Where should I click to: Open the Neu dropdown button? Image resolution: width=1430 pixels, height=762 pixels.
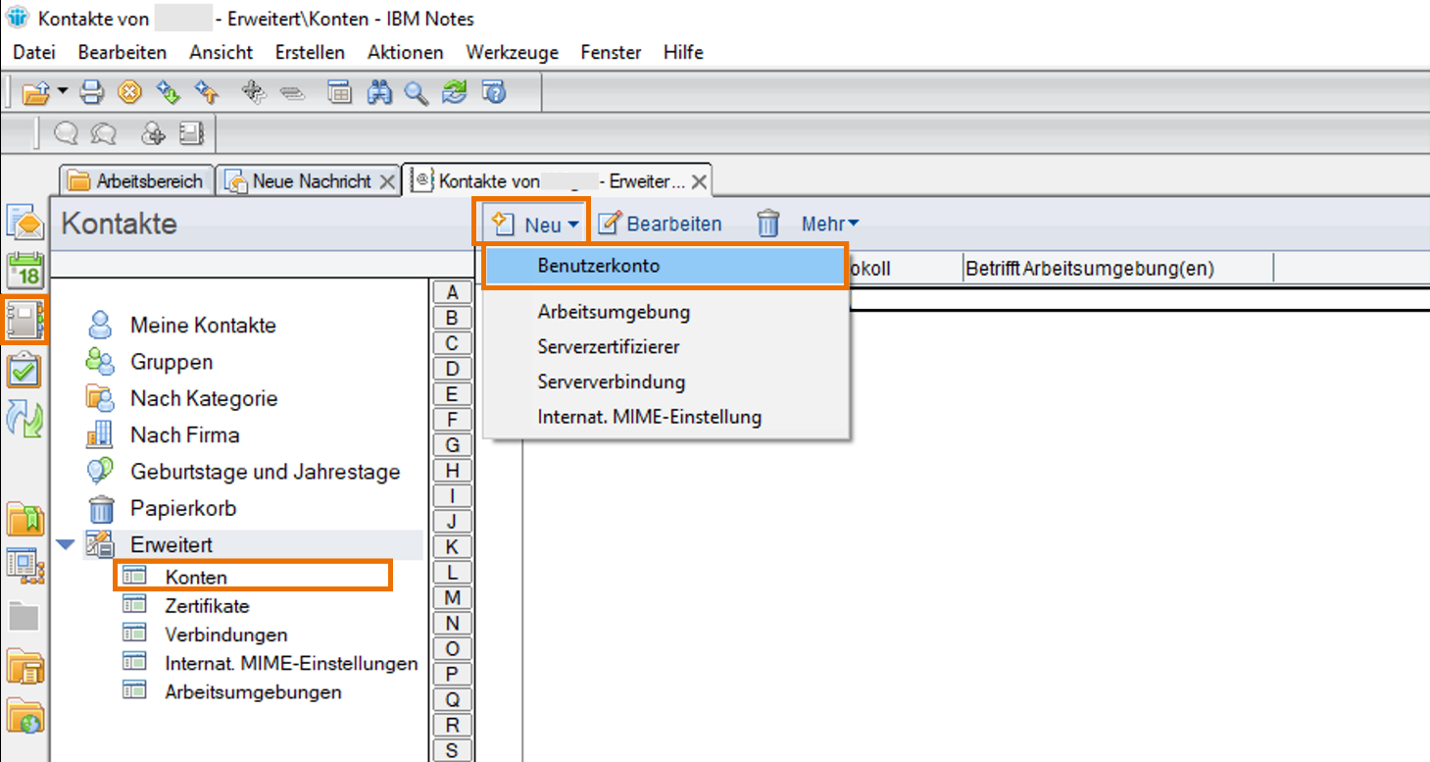pos(535,224)
